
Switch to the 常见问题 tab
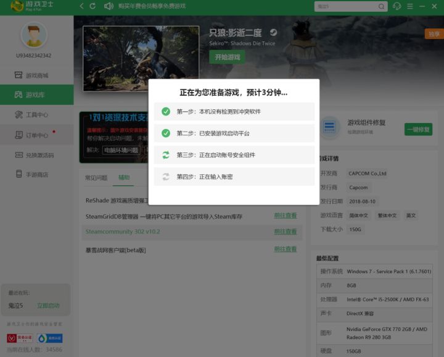(96, 178)
